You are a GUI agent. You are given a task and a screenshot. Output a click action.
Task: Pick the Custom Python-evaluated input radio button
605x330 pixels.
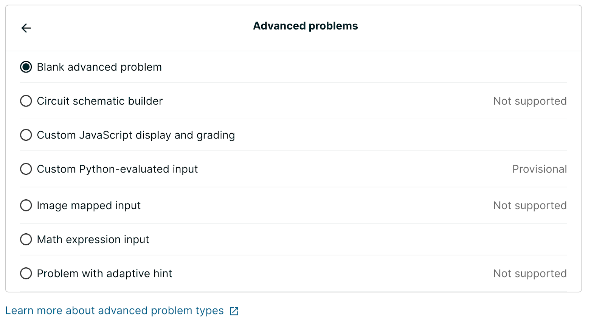26,169
